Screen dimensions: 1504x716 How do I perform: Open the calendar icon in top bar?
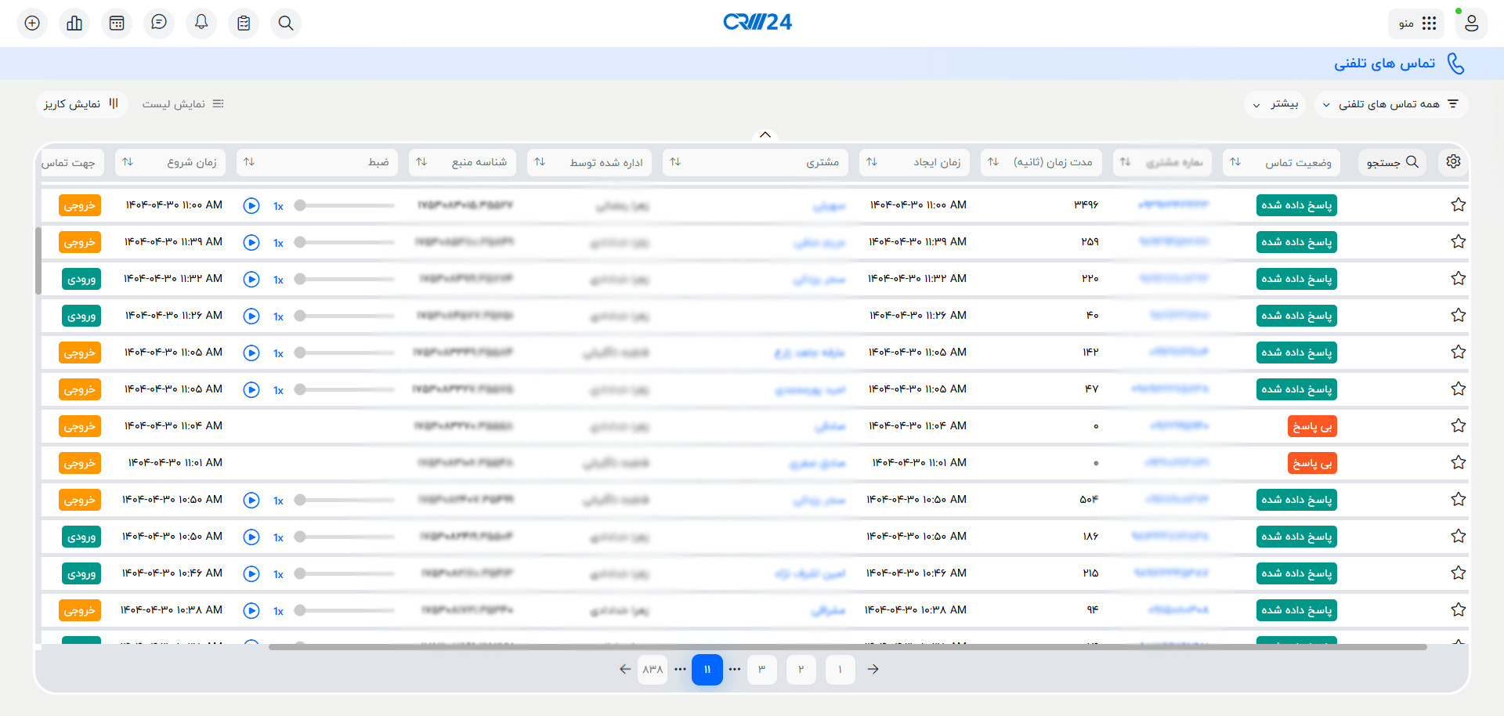(117, 23)
